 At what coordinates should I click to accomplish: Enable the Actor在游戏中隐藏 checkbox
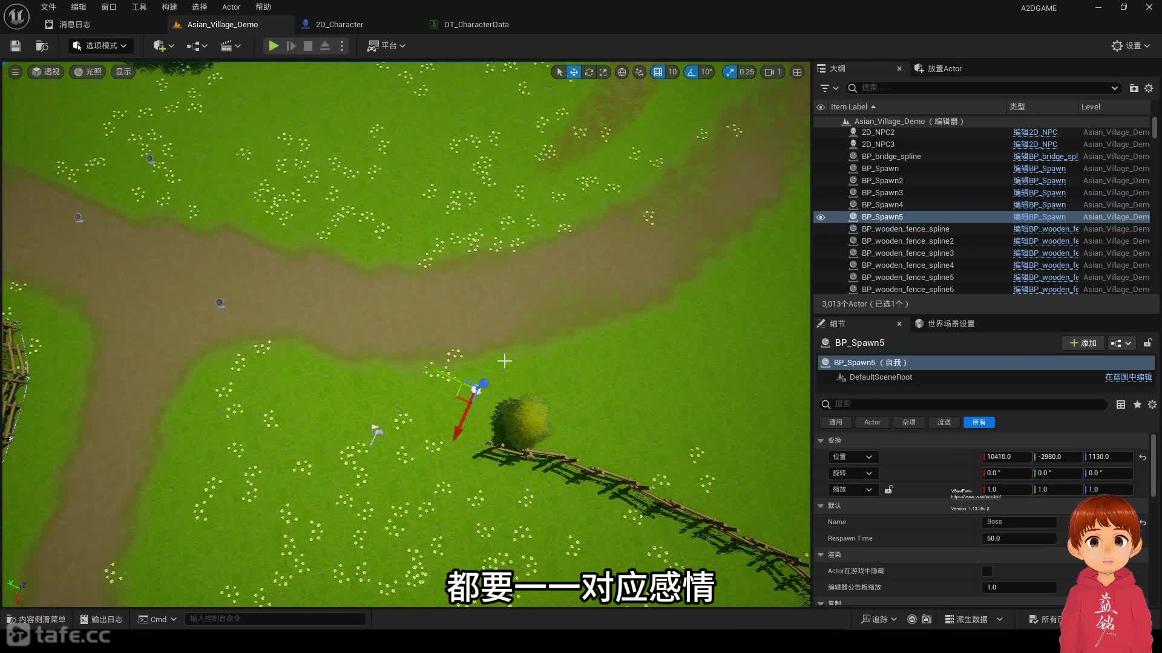987,572
